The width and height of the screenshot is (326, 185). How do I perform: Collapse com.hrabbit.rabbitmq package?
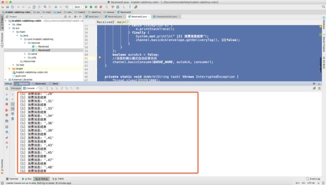tap(21, 39)
